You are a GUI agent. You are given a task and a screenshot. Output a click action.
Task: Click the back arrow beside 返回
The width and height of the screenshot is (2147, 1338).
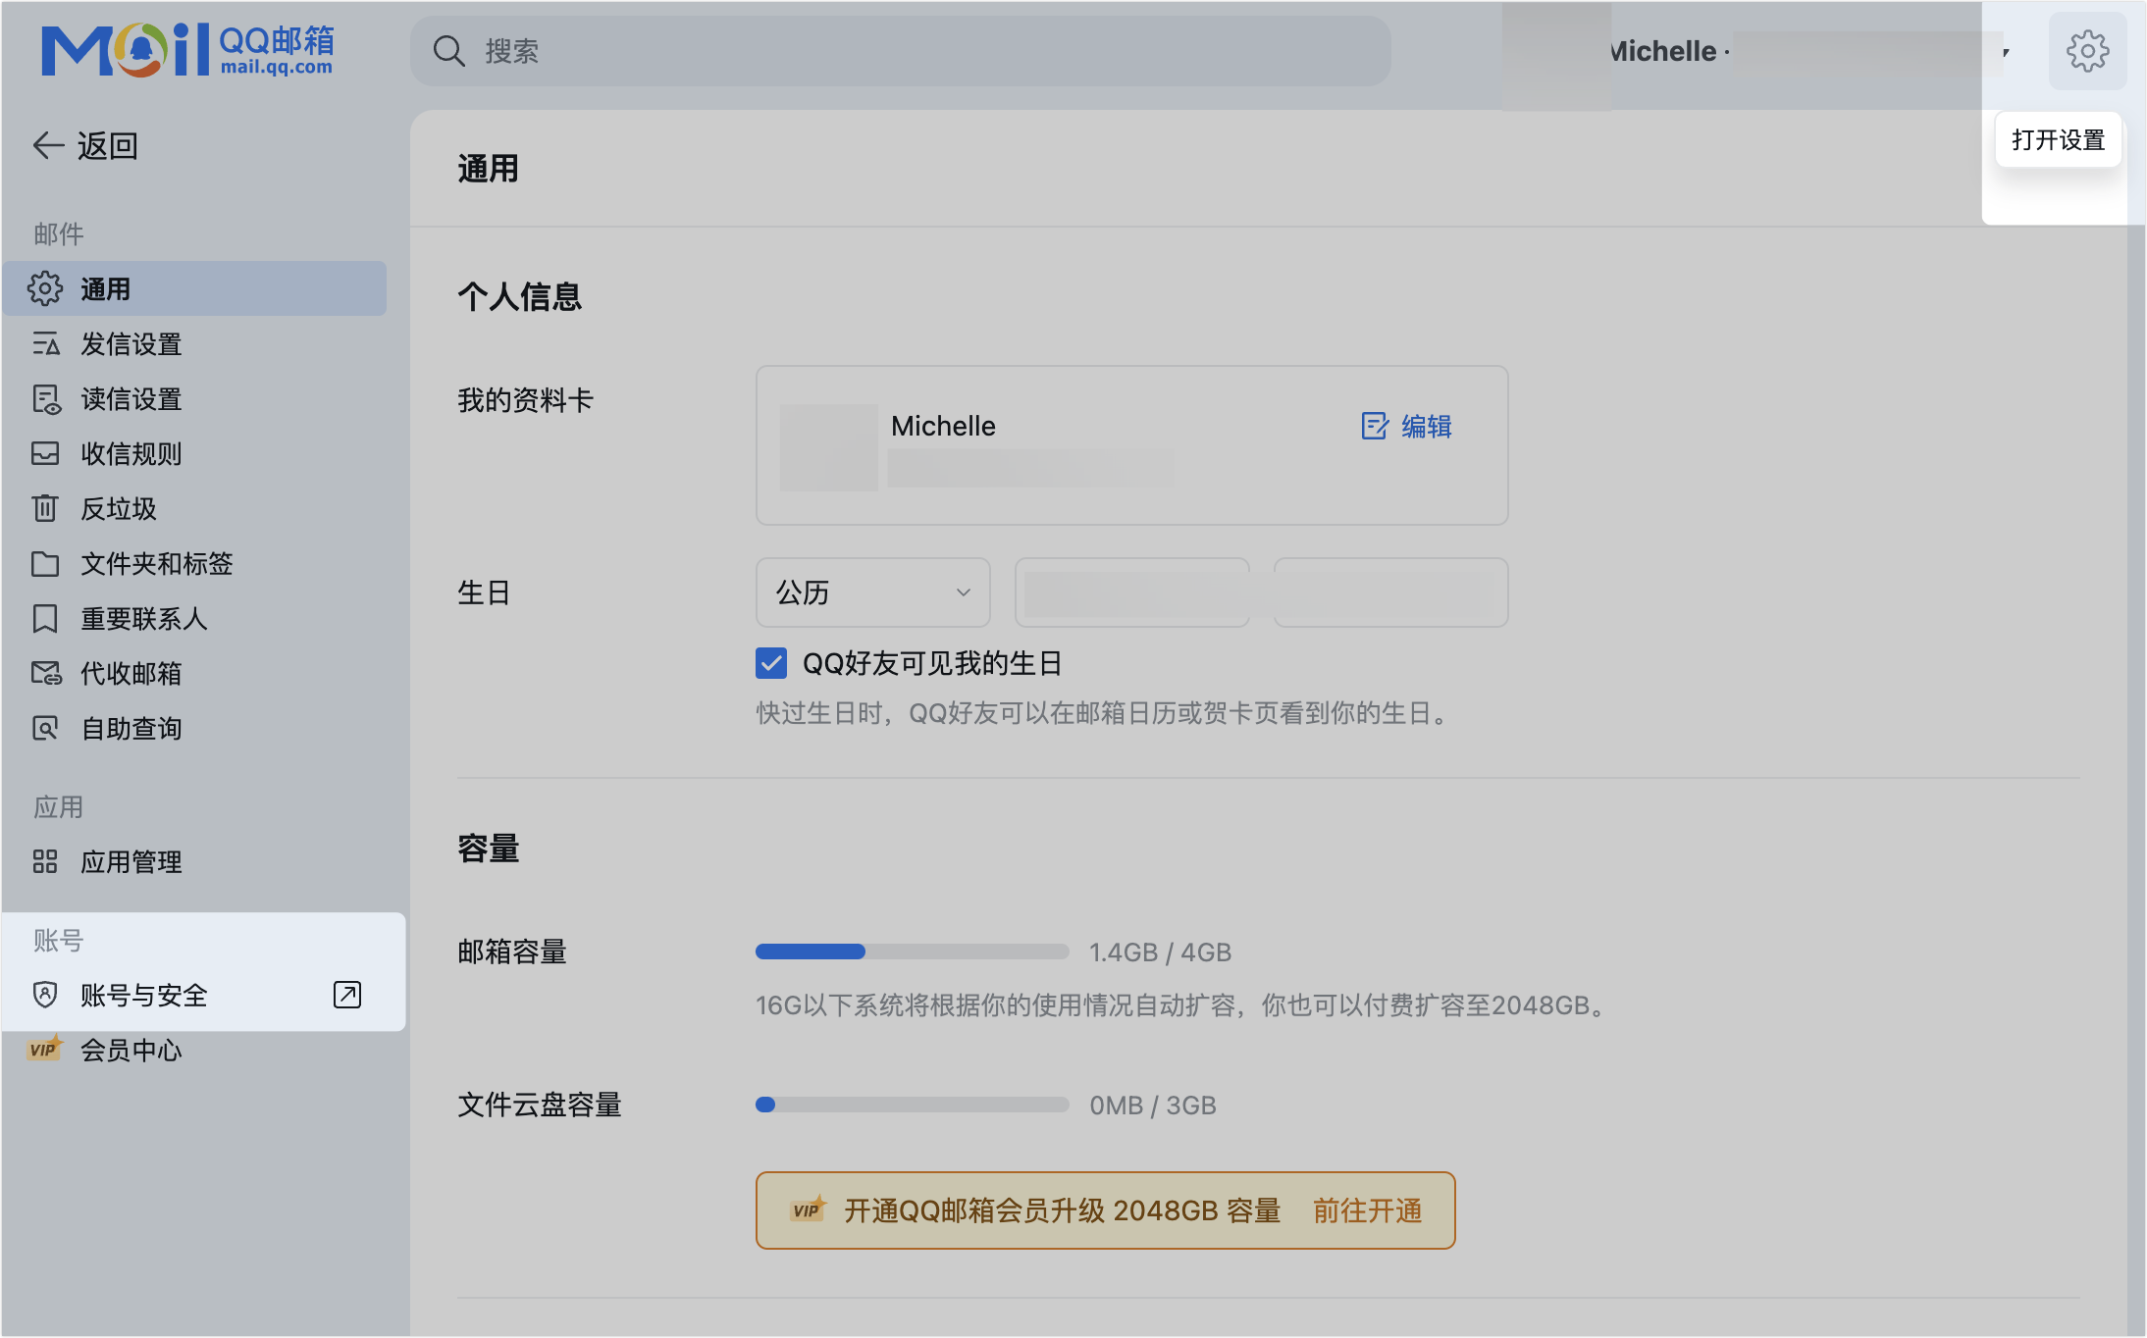[x=46, y=145]
